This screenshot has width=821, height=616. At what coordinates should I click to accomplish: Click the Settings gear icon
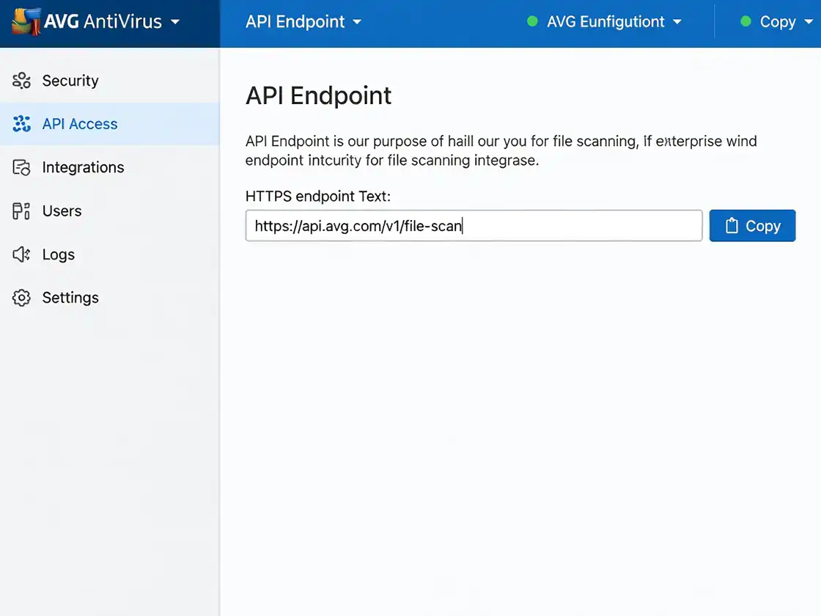click(x=21, y=298)
